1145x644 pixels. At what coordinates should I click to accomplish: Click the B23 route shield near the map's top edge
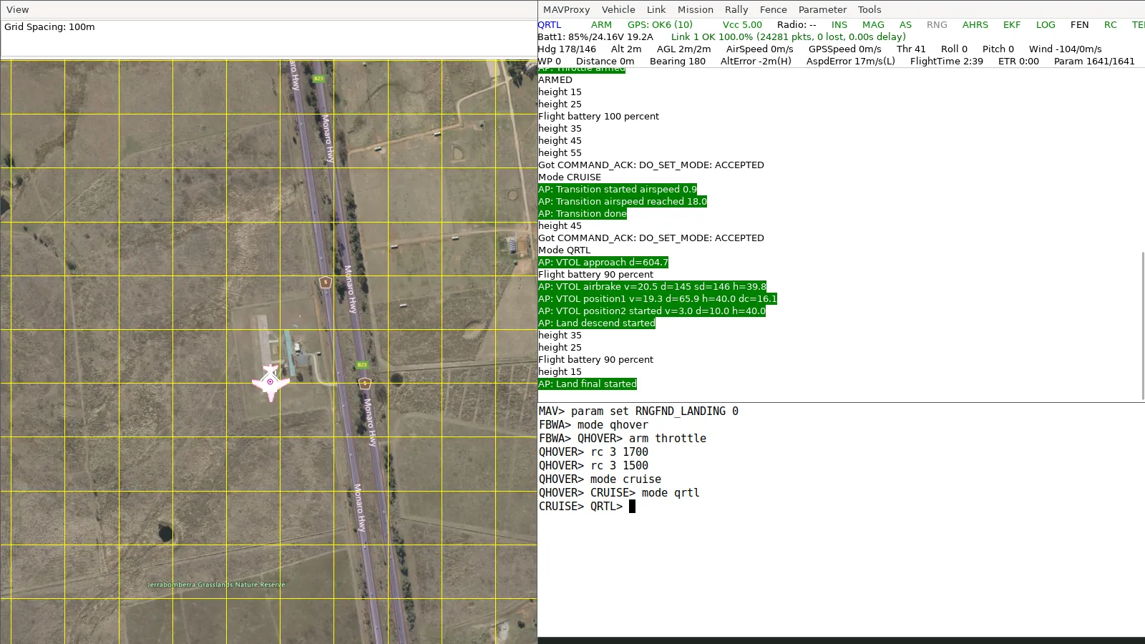(318, 79)
